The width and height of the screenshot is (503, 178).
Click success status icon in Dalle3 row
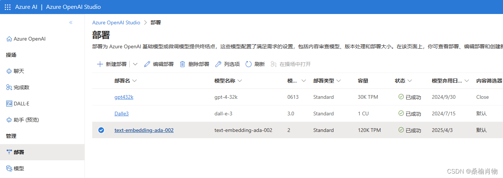click(x=401, y=113)
